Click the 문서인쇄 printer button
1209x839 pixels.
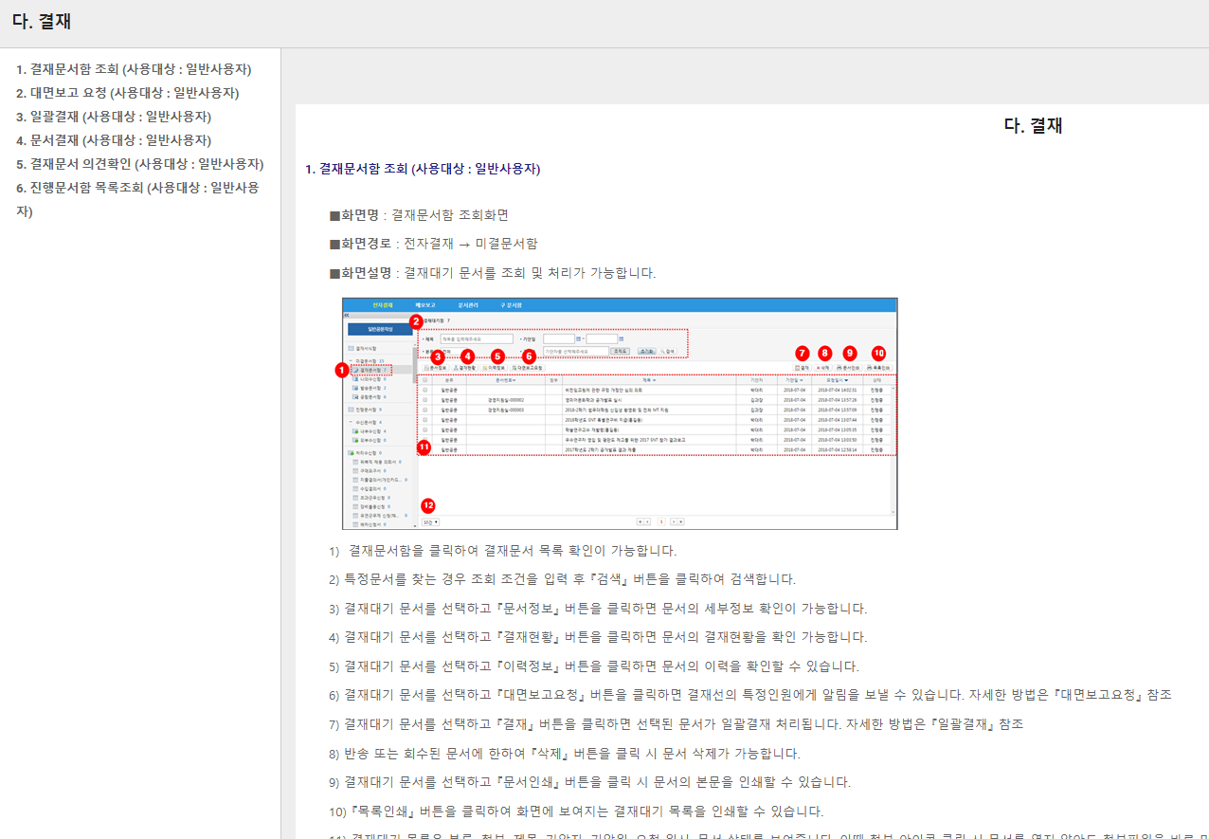click(x=848, y=367)
